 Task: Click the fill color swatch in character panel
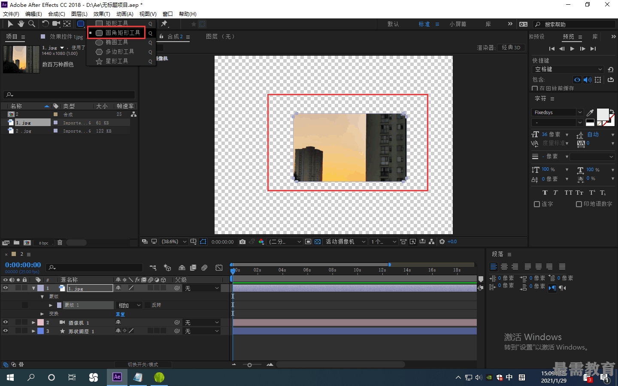(603, 115)
